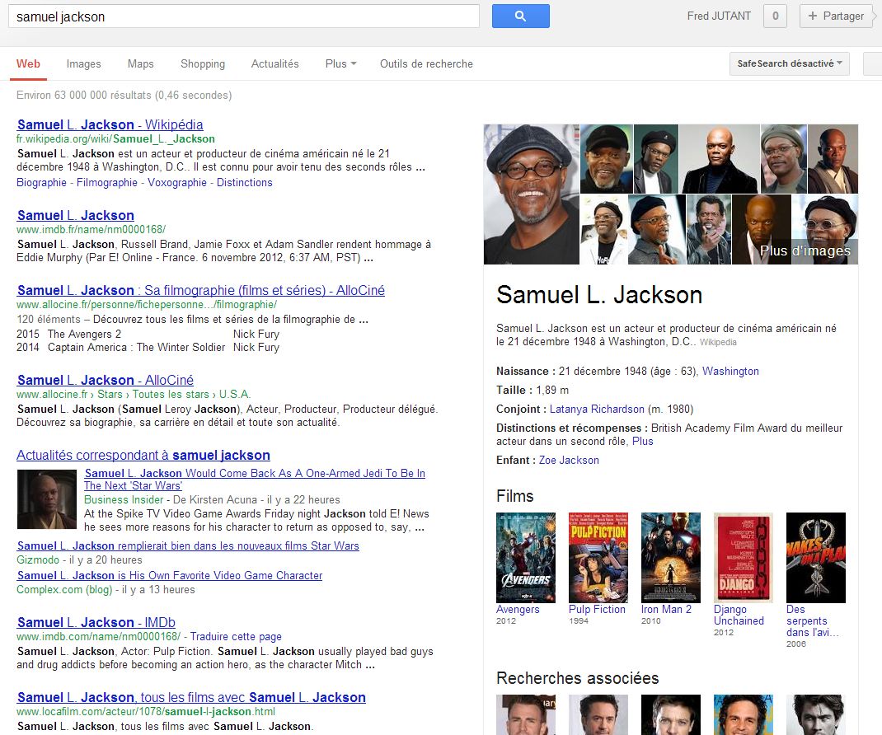882x735 pixels.
Task: Open the locafilm tous les films result
Action: click(x=192, y=697)
